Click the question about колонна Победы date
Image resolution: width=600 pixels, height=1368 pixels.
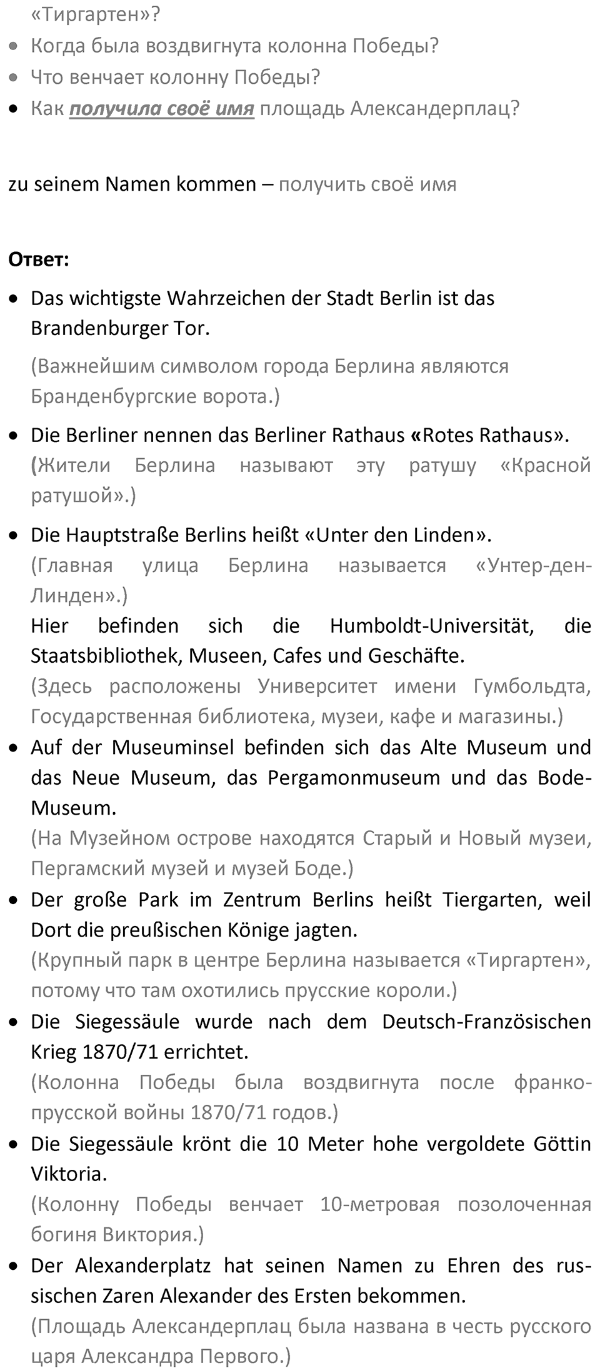234,46
